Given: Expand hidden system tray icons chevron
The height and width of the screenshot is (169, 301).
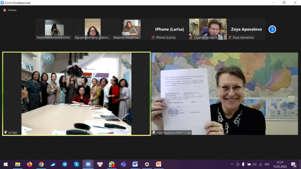Looking at the screenshot, I should coord(232,164).
